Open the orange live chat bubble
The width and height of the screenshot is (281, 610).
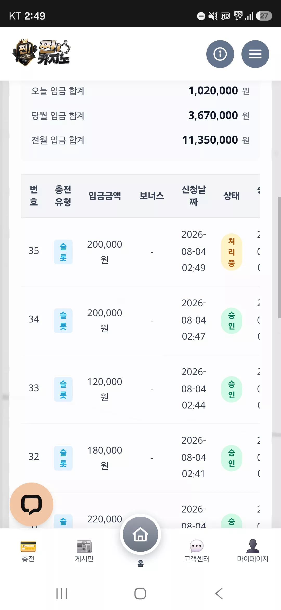(x=31, y=504)
